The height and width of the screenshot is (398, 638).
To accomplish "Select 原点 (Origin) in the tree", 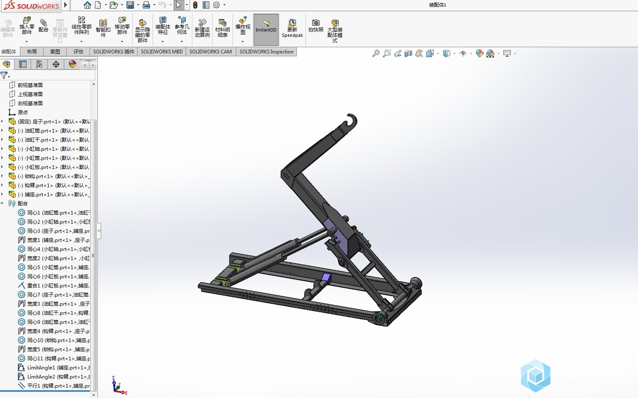I will coord(23,112).
